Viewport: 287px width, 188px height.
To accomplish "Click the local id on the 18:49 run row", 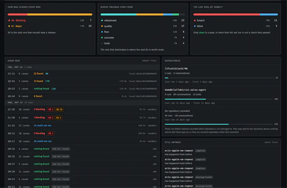I will 142,96.
